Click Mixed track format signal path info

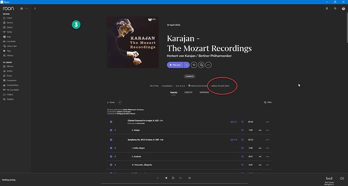pyautogui.click(x=198, y=86)
